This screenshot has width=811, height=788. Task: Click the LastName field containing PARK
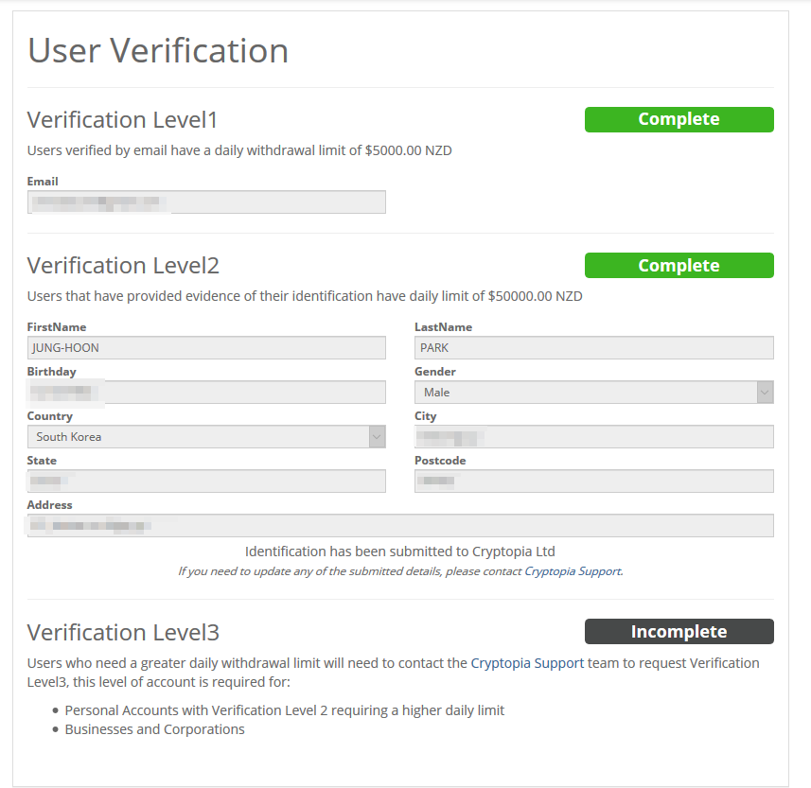click(x=593, y=348)
